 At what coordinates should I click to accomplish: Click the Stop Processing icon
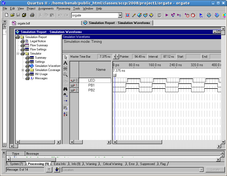[x=159, y=15]
